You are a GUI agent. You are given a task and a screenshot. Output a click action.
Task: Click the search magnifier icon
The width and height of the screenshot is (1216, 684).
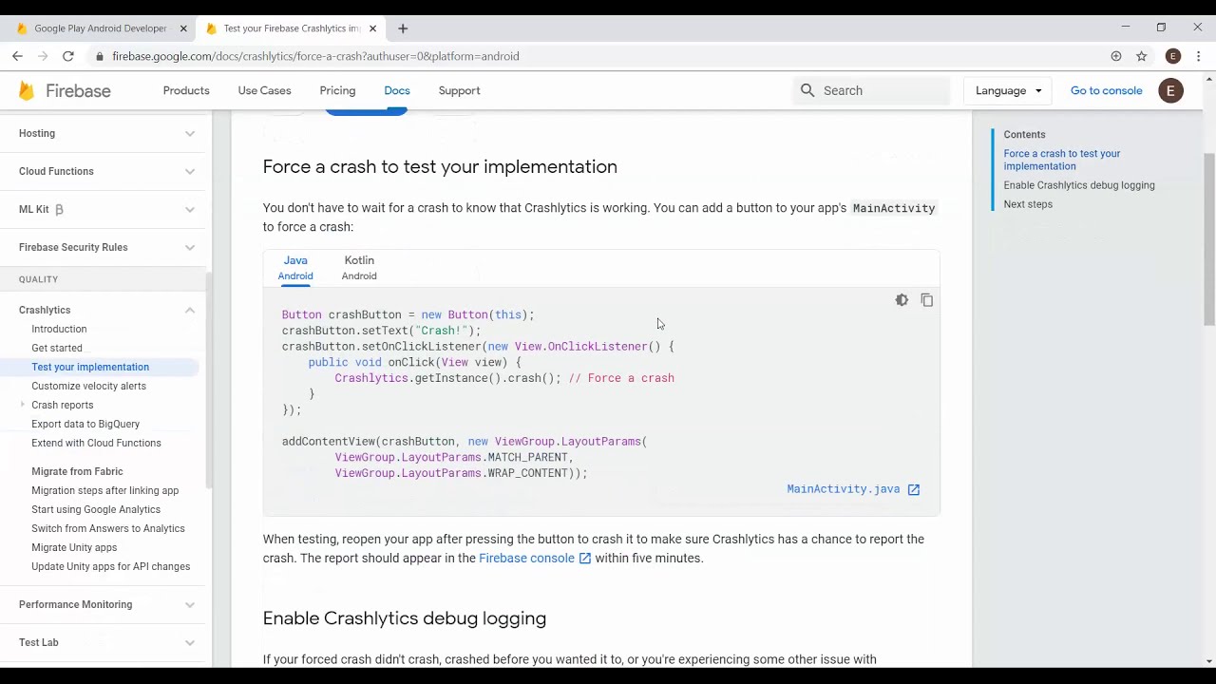(x=807, y=90)
